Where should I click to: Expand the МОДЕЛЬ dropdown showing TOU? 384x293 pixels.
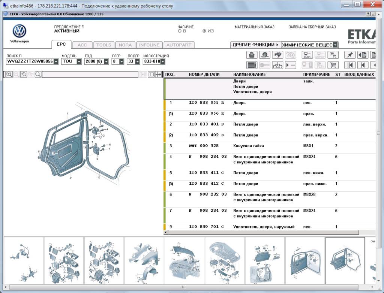point(79,61)
